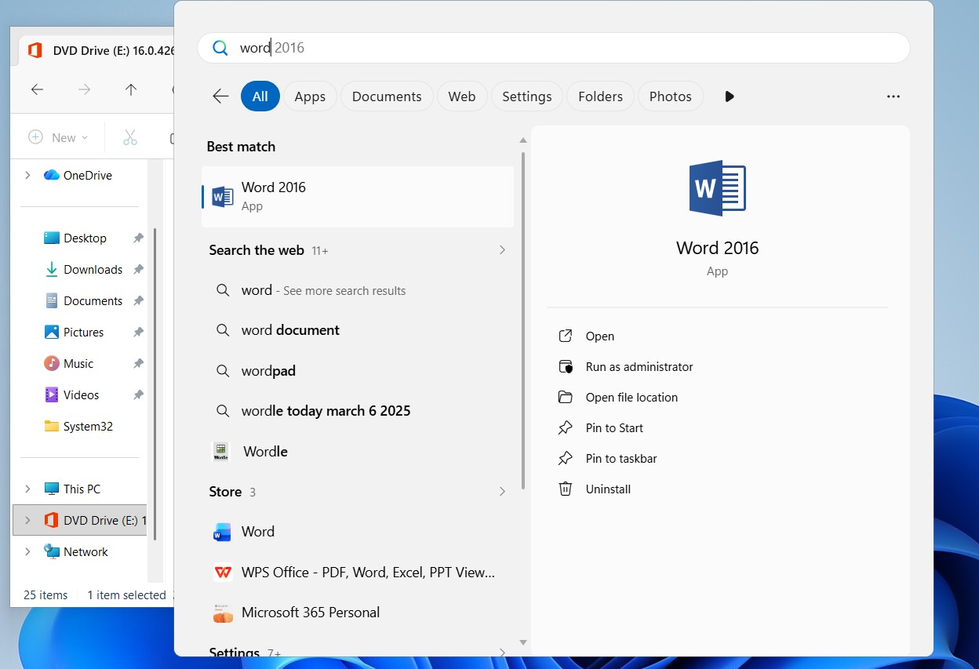Switch to the Apps filter tab
Viewport: 979px width, 669px height.
(310, 96)
